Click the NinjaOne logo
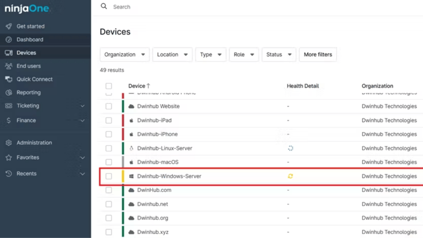The width and height of the screenshot is (423, 238). coord(27,8)
